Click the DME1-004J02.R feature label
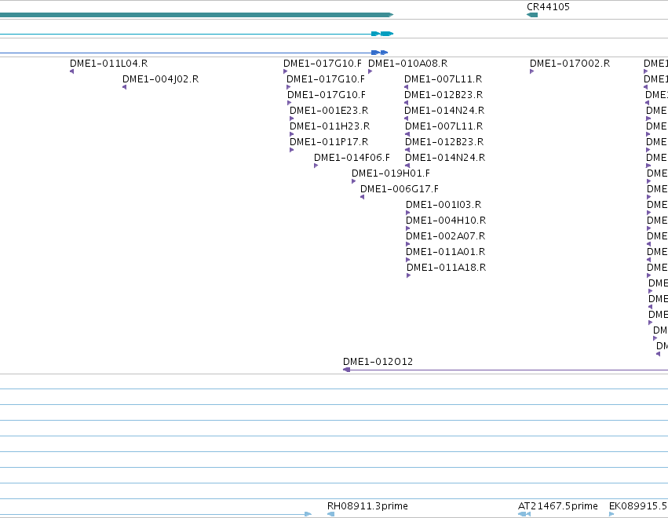 click(x=161, y=79)
